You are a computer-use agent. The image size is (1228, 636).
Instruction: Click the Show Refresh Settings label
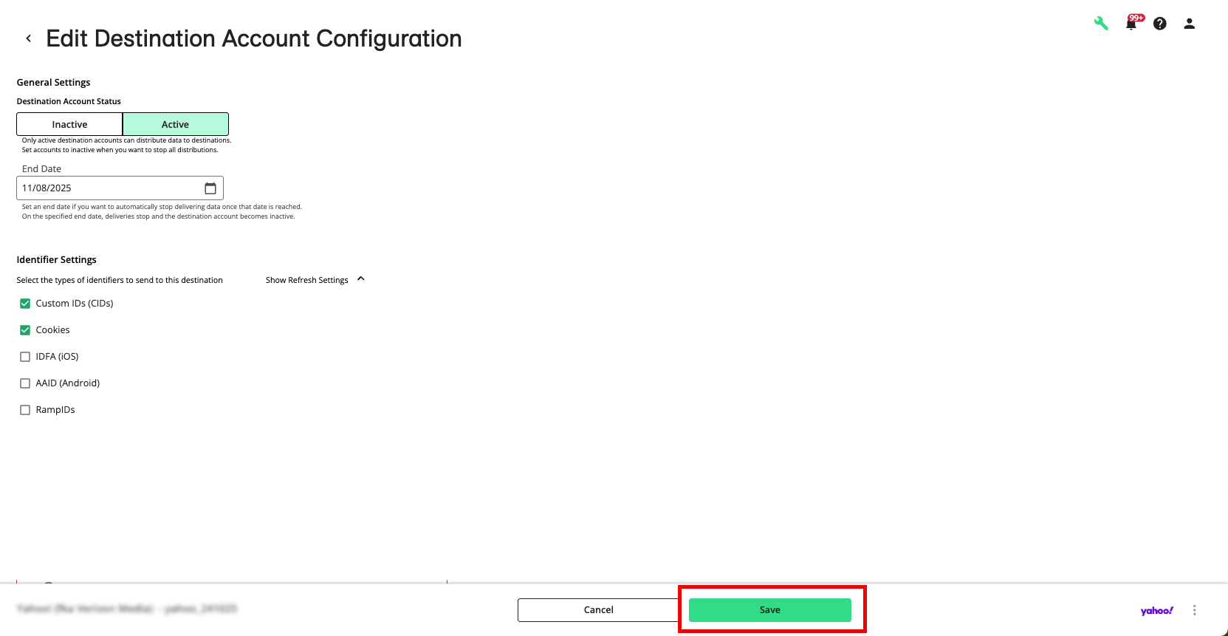[306, 280]
